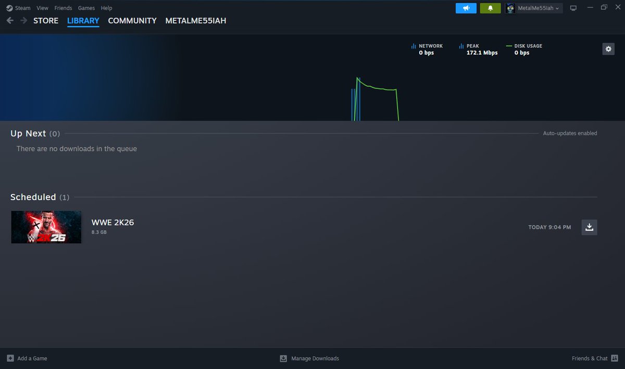Open Manage Downloads
This screenshot has width=625, height=369.
pyautogui.click(x=315, y=358)
